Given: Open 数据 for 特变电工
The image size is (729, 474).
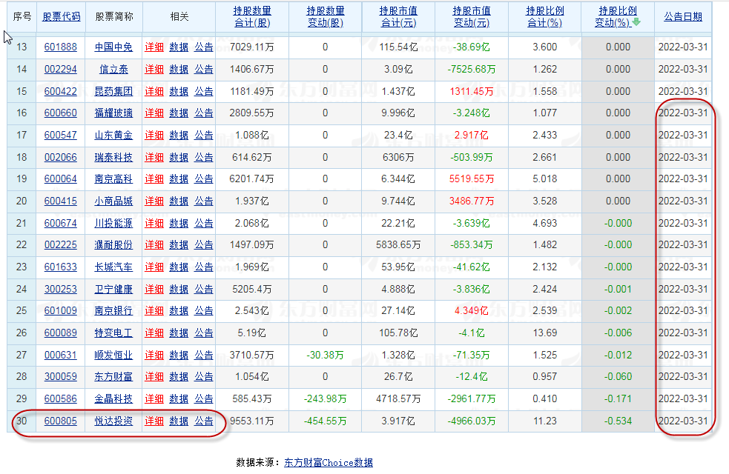Looking at the screenshot, I should 179,333.
